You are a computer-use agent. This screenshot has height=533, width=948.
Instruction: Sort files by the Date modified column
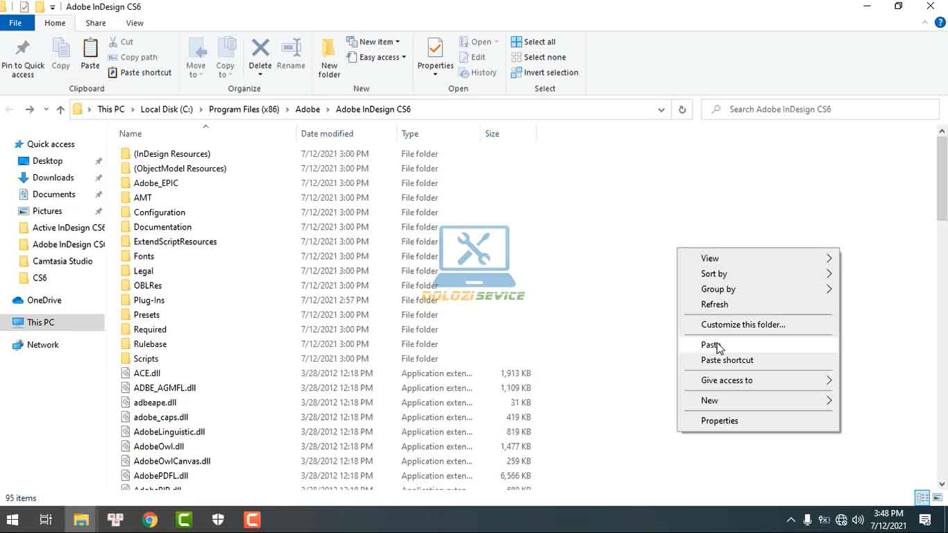[x=327, y=134]
